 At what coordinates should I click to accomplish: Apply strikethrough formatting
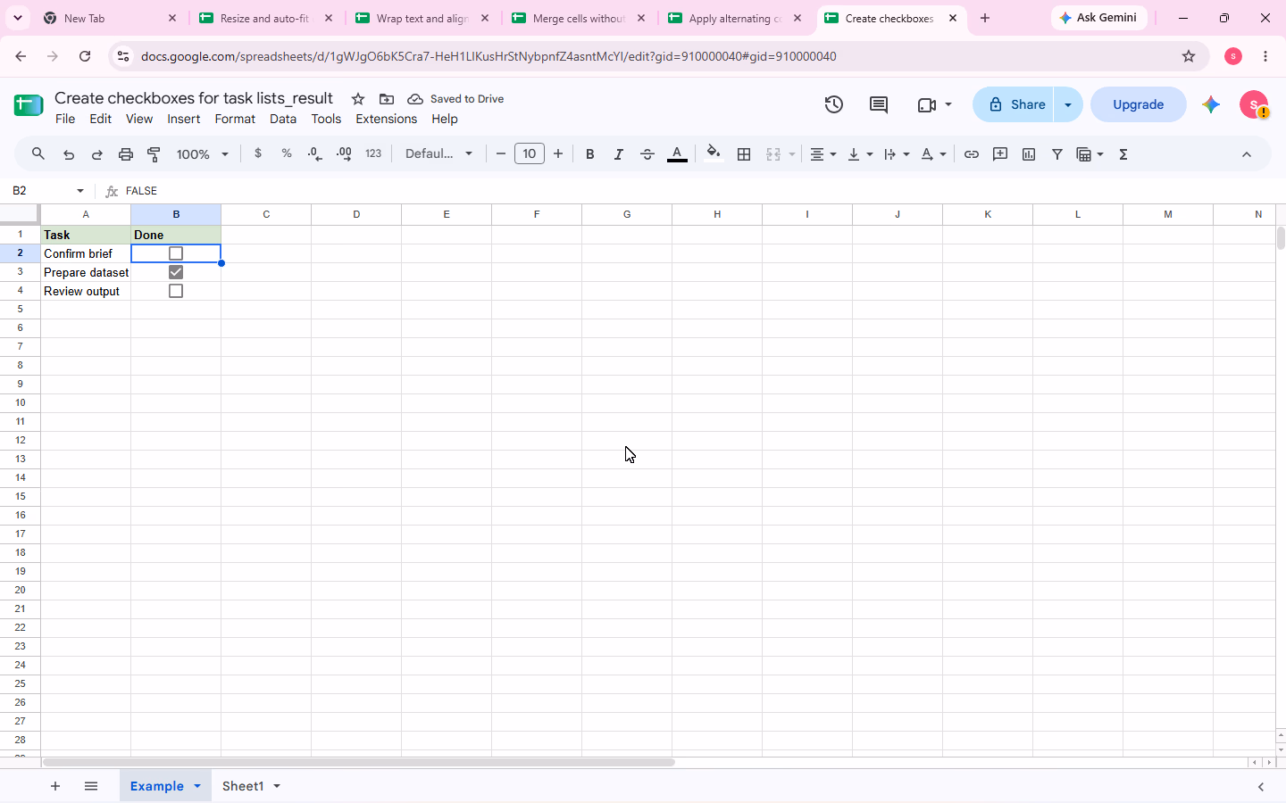click(x=647, y=154)
